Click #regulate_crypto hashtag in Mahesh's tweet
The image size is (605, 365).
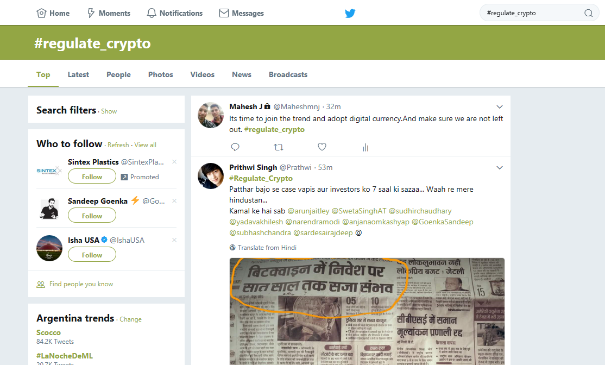[274, 130]
